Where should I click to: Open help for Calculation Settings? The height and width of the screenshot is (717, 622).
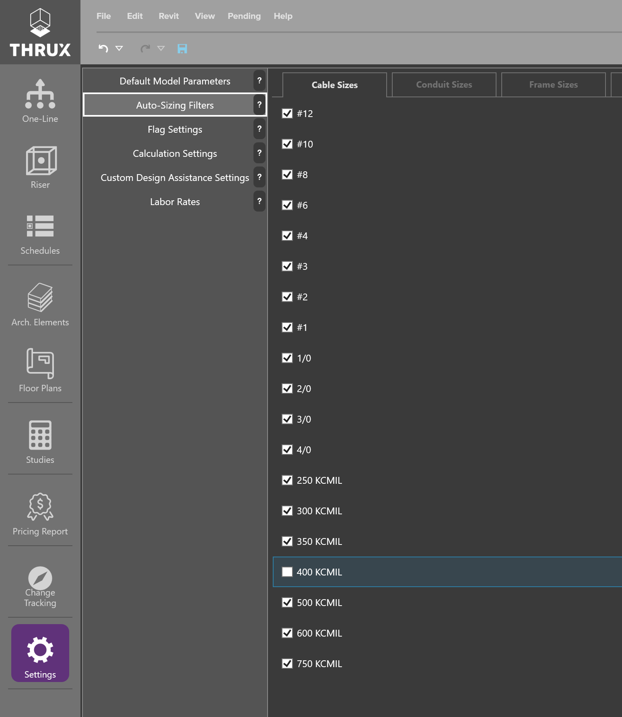pyautogui.click(x=260, y=153)
